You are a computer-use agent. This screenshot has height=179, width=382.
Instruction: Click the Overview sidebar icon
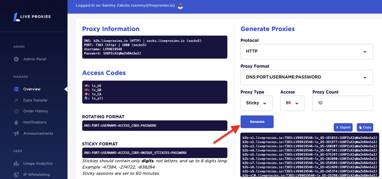point(16,89)
